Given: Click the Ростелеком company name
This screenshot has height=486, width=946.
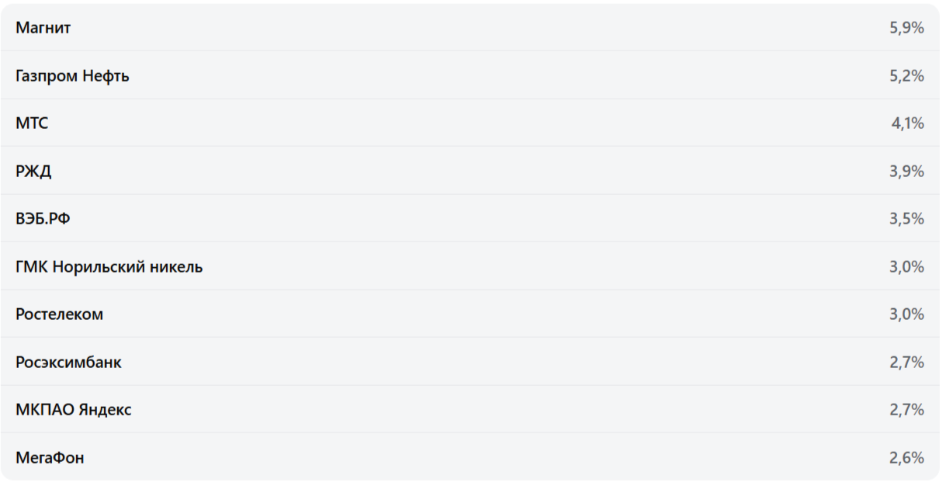Looking at the screenshot, I should (x=59, y=314).
